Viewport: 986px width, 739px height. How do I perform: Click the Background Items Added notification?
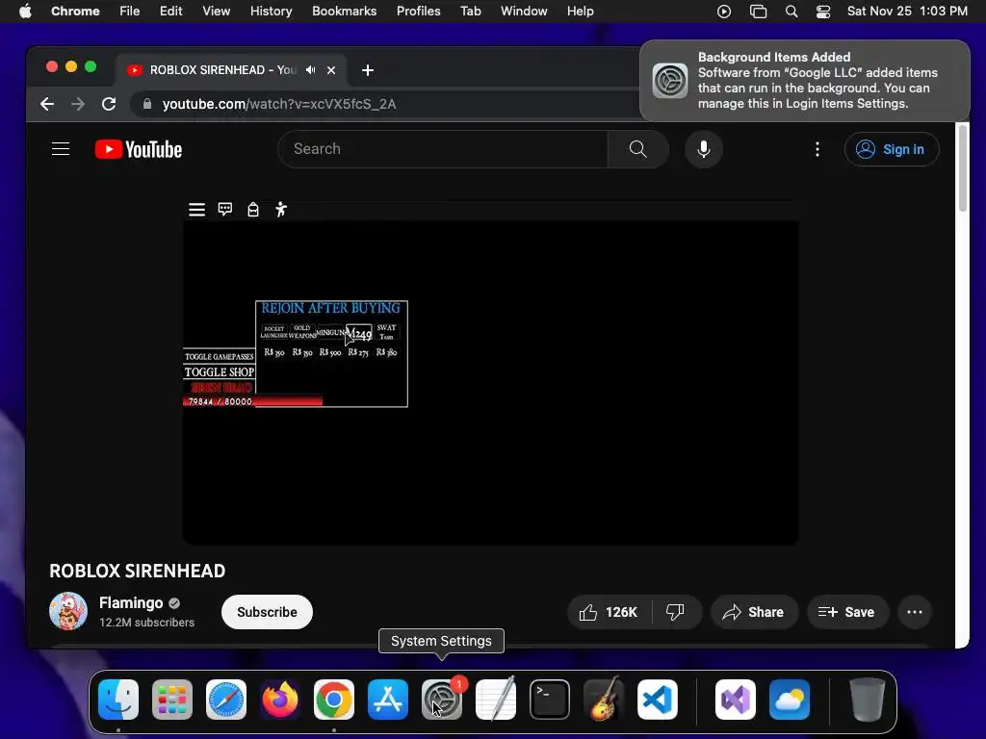[x=805, y=81]
